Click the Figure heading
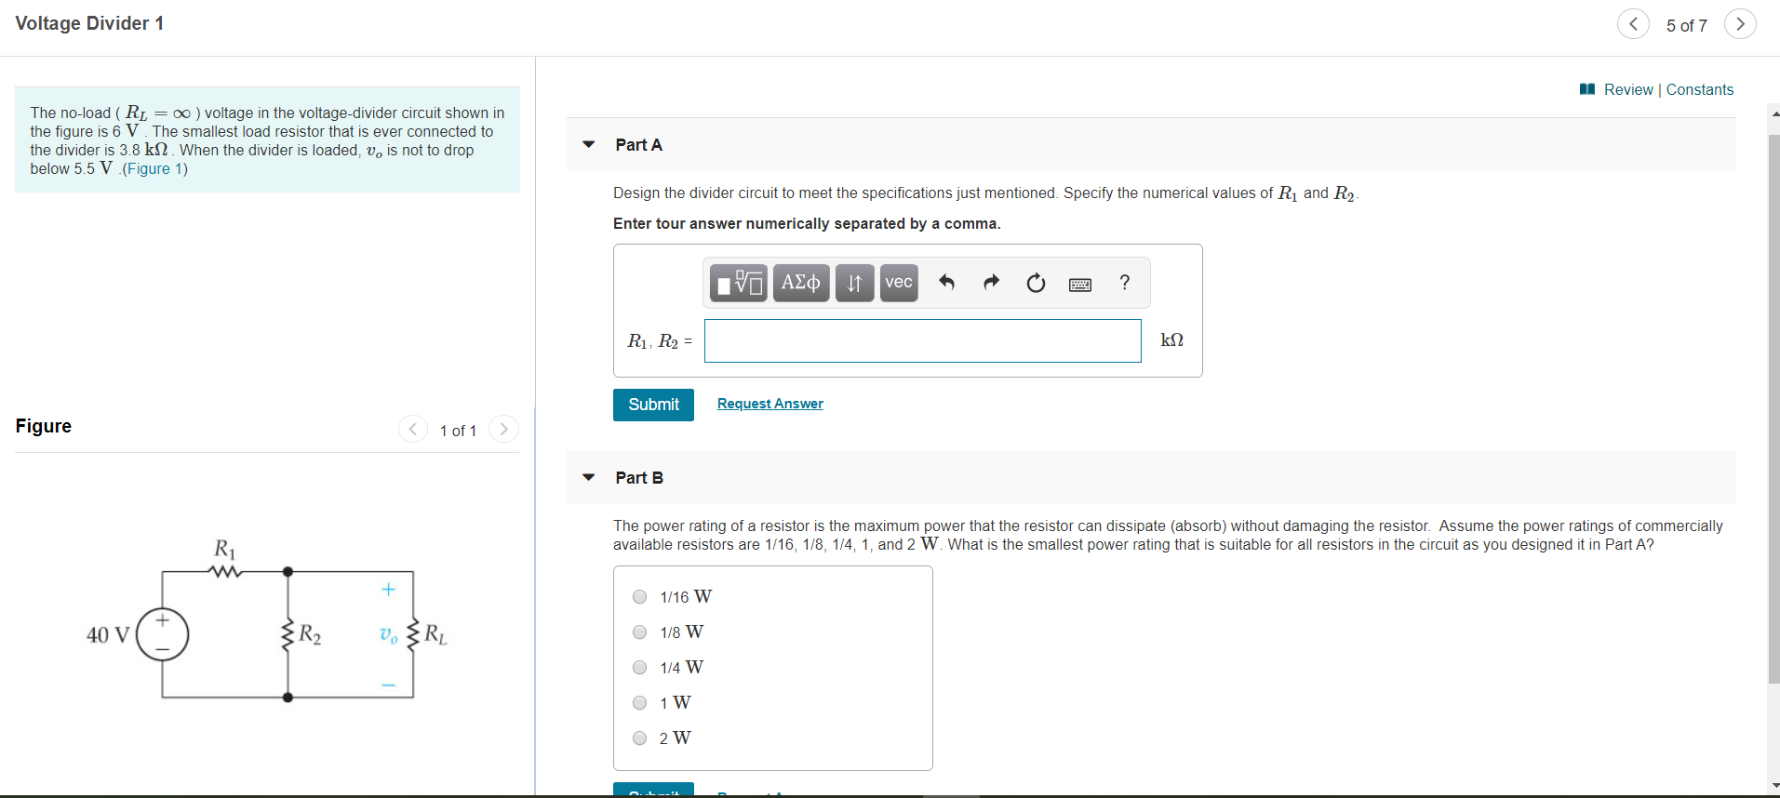 (44, 426)
